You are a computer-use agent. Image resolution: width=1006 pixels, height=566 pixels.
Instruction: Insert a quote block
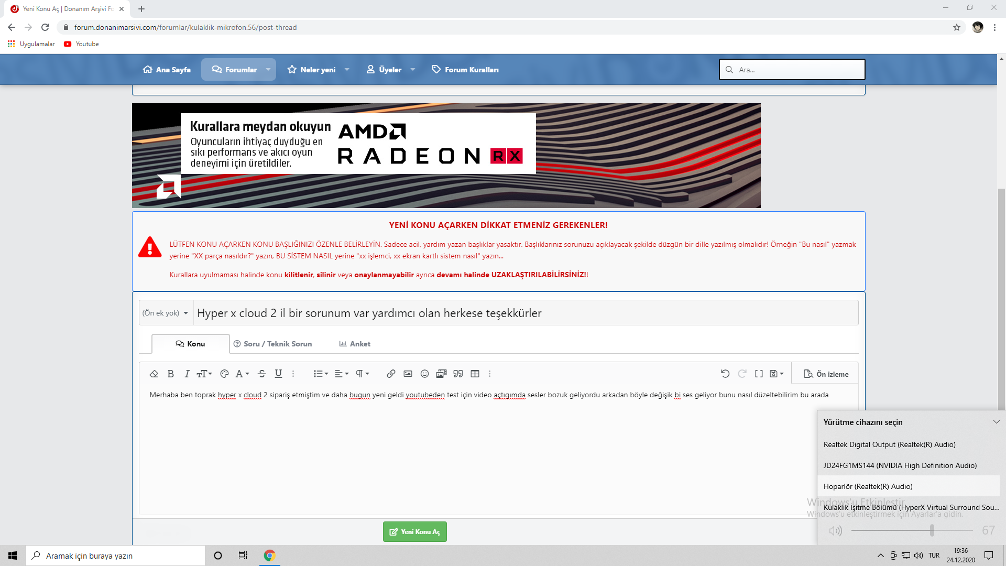[x=458, y=374]
